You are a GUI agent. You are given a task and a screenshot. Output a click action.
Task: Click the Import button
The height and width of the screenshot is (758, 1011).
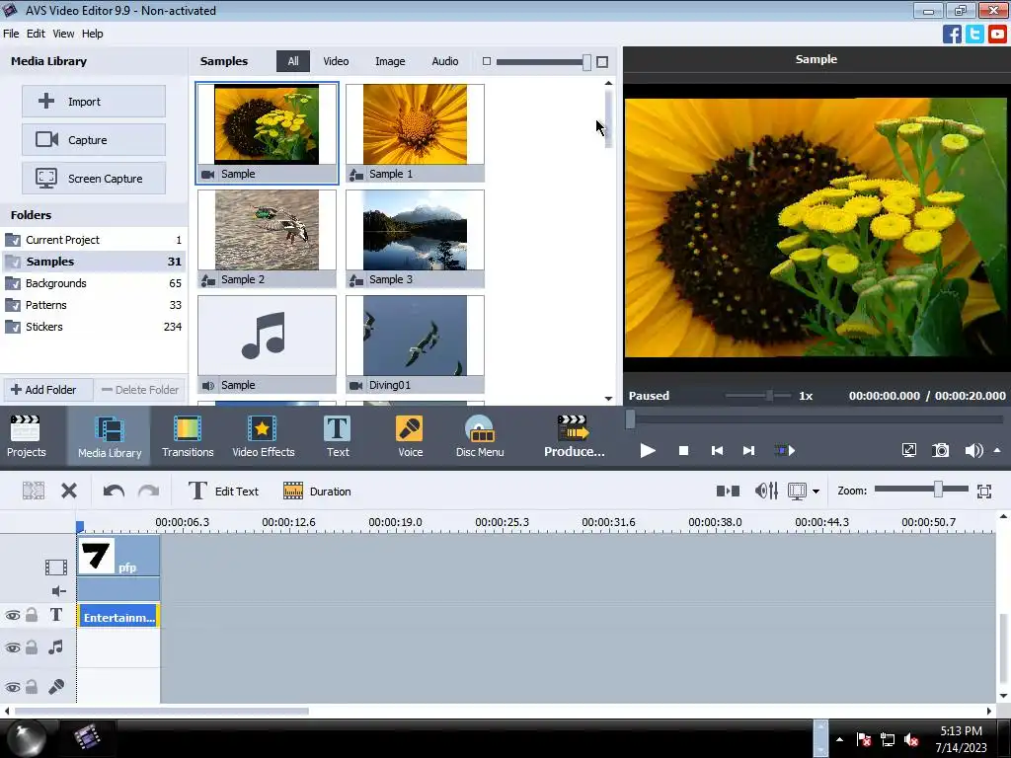94,102
